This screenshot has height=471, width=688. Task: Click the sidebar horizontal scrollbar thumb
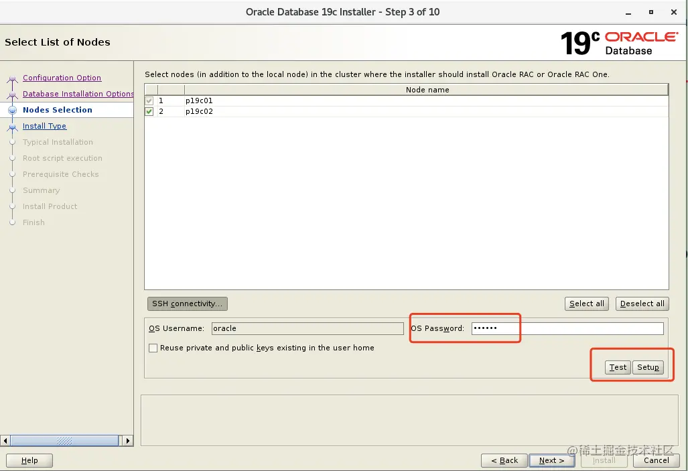click(x=64, y=441)
